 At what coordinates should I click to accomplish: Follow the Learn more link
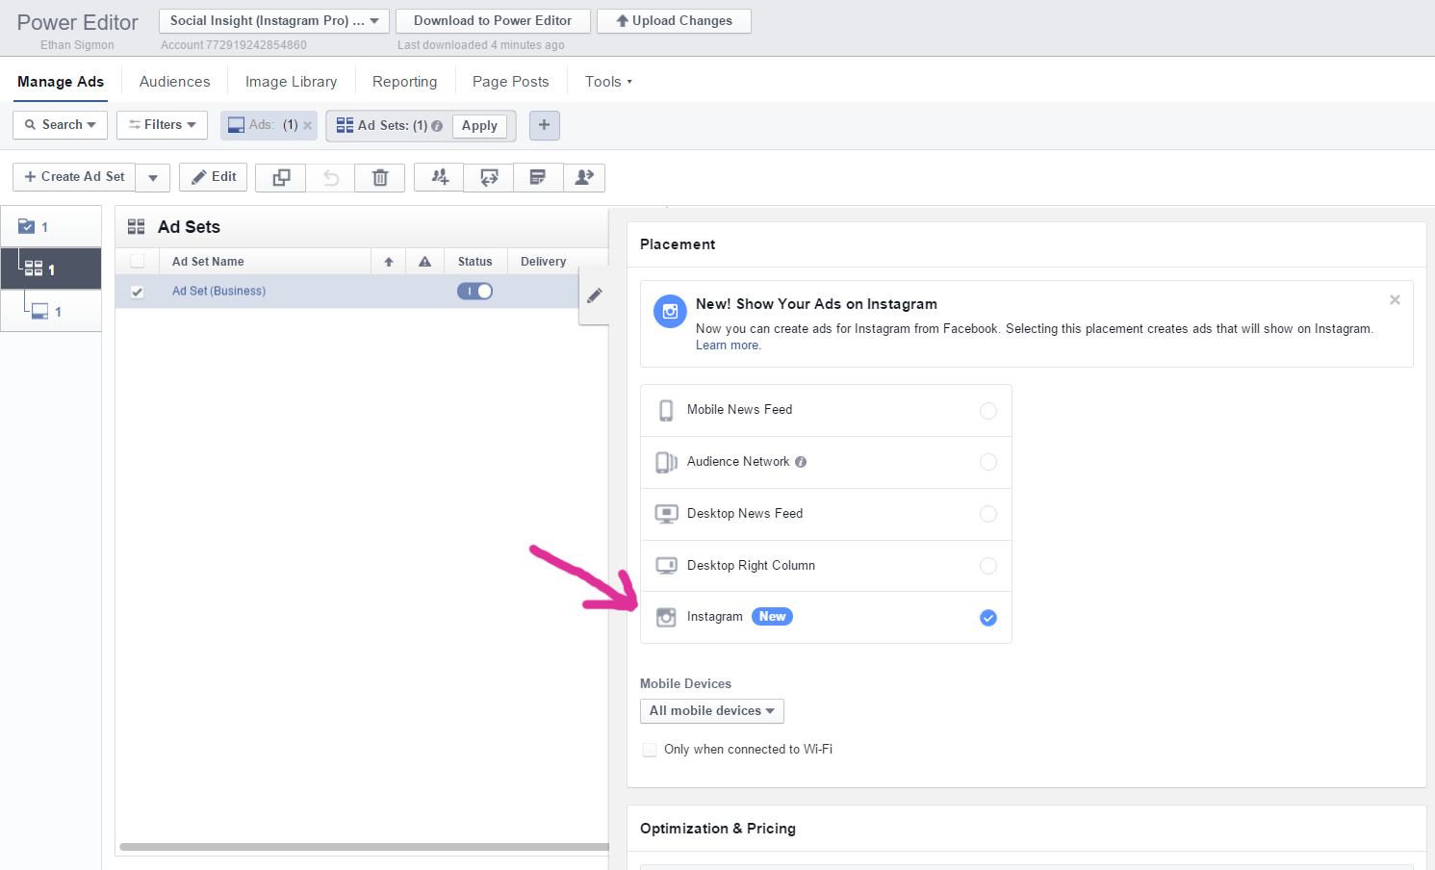[x=727, y=345]
